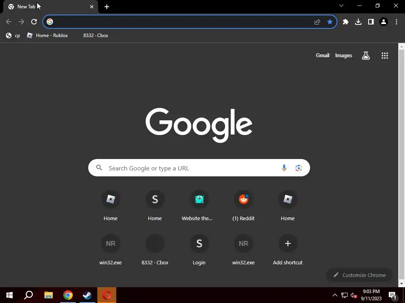
Task: Click the page vertical scrollbar
Action: [401, 165]
